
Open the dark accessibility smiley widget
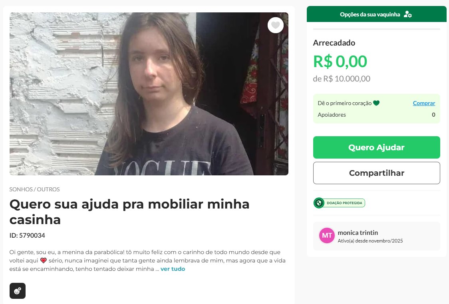(x=18, y=291)
